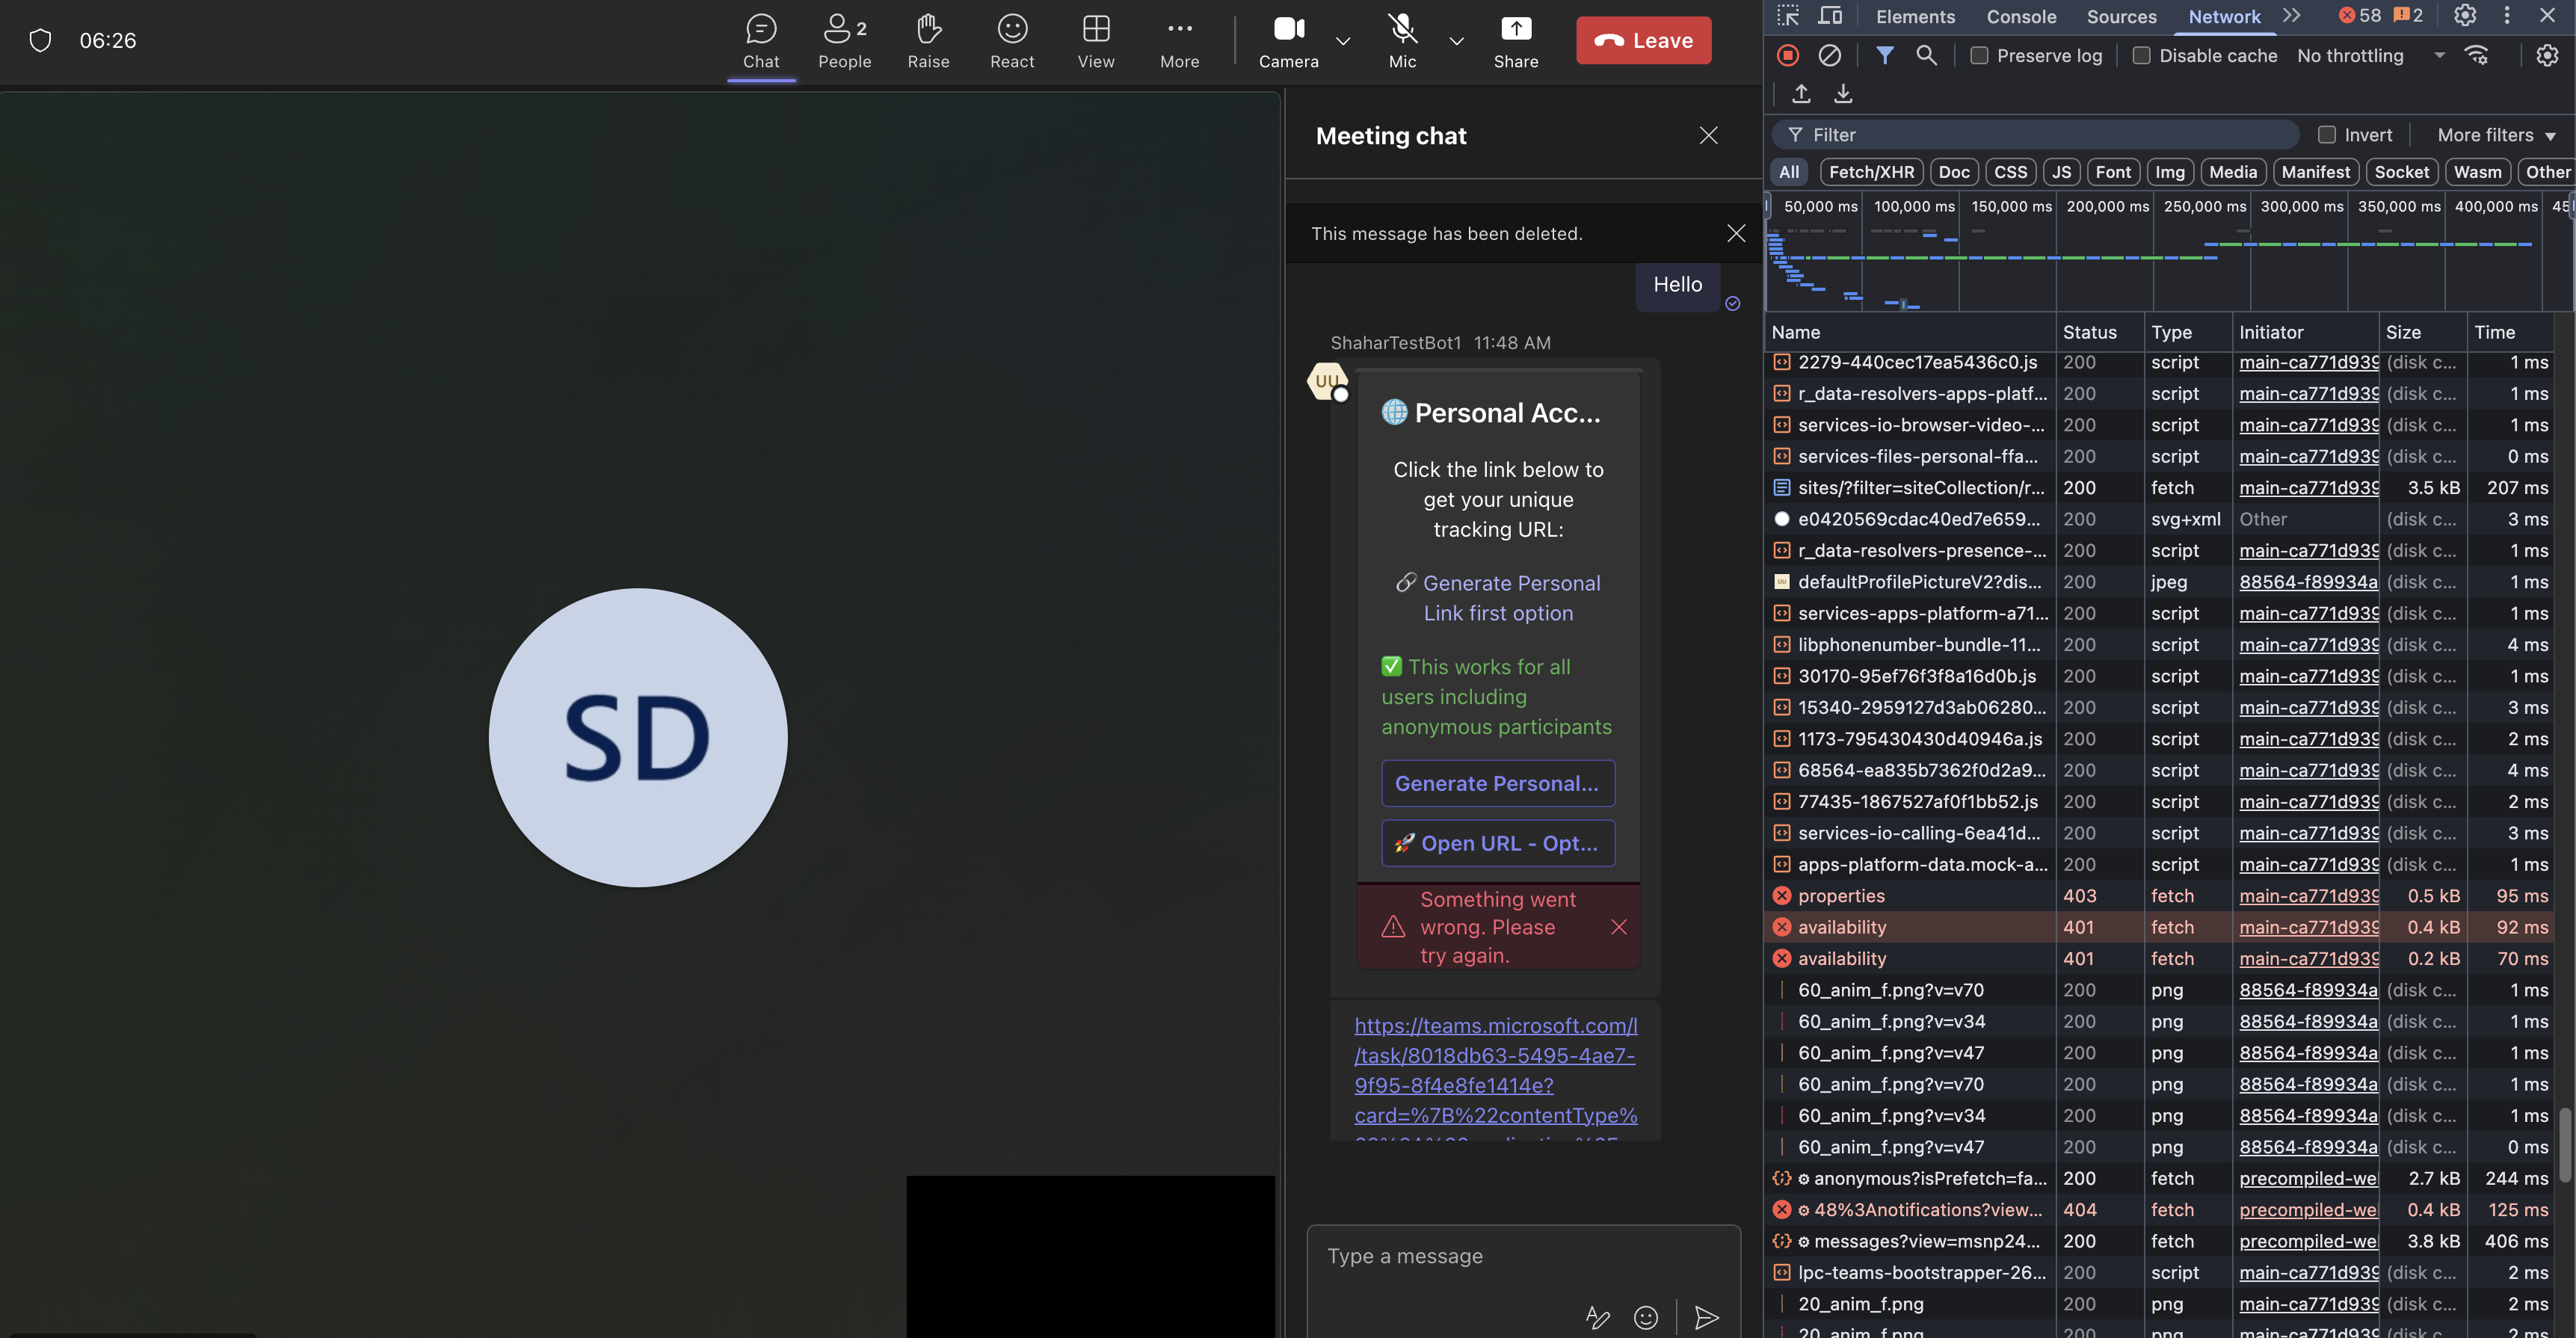
Task: Focus the Type a message field
Action: point(1523,1257)
